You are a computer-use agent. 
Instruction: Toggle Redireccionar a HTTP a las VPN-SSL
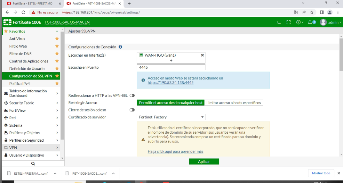tap(132, 95)
